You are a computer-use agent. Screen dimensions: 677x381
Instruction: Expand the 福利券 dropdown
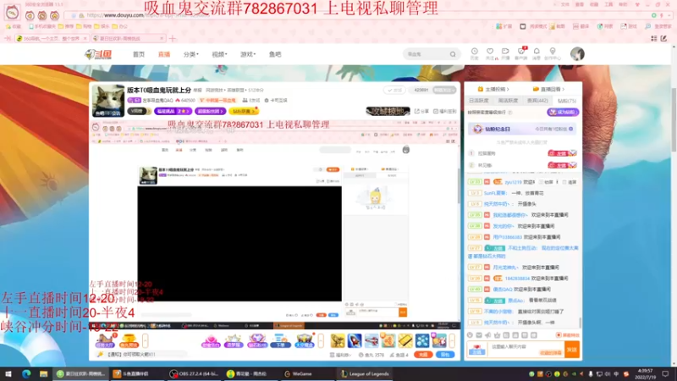click(x=341, y=355)
